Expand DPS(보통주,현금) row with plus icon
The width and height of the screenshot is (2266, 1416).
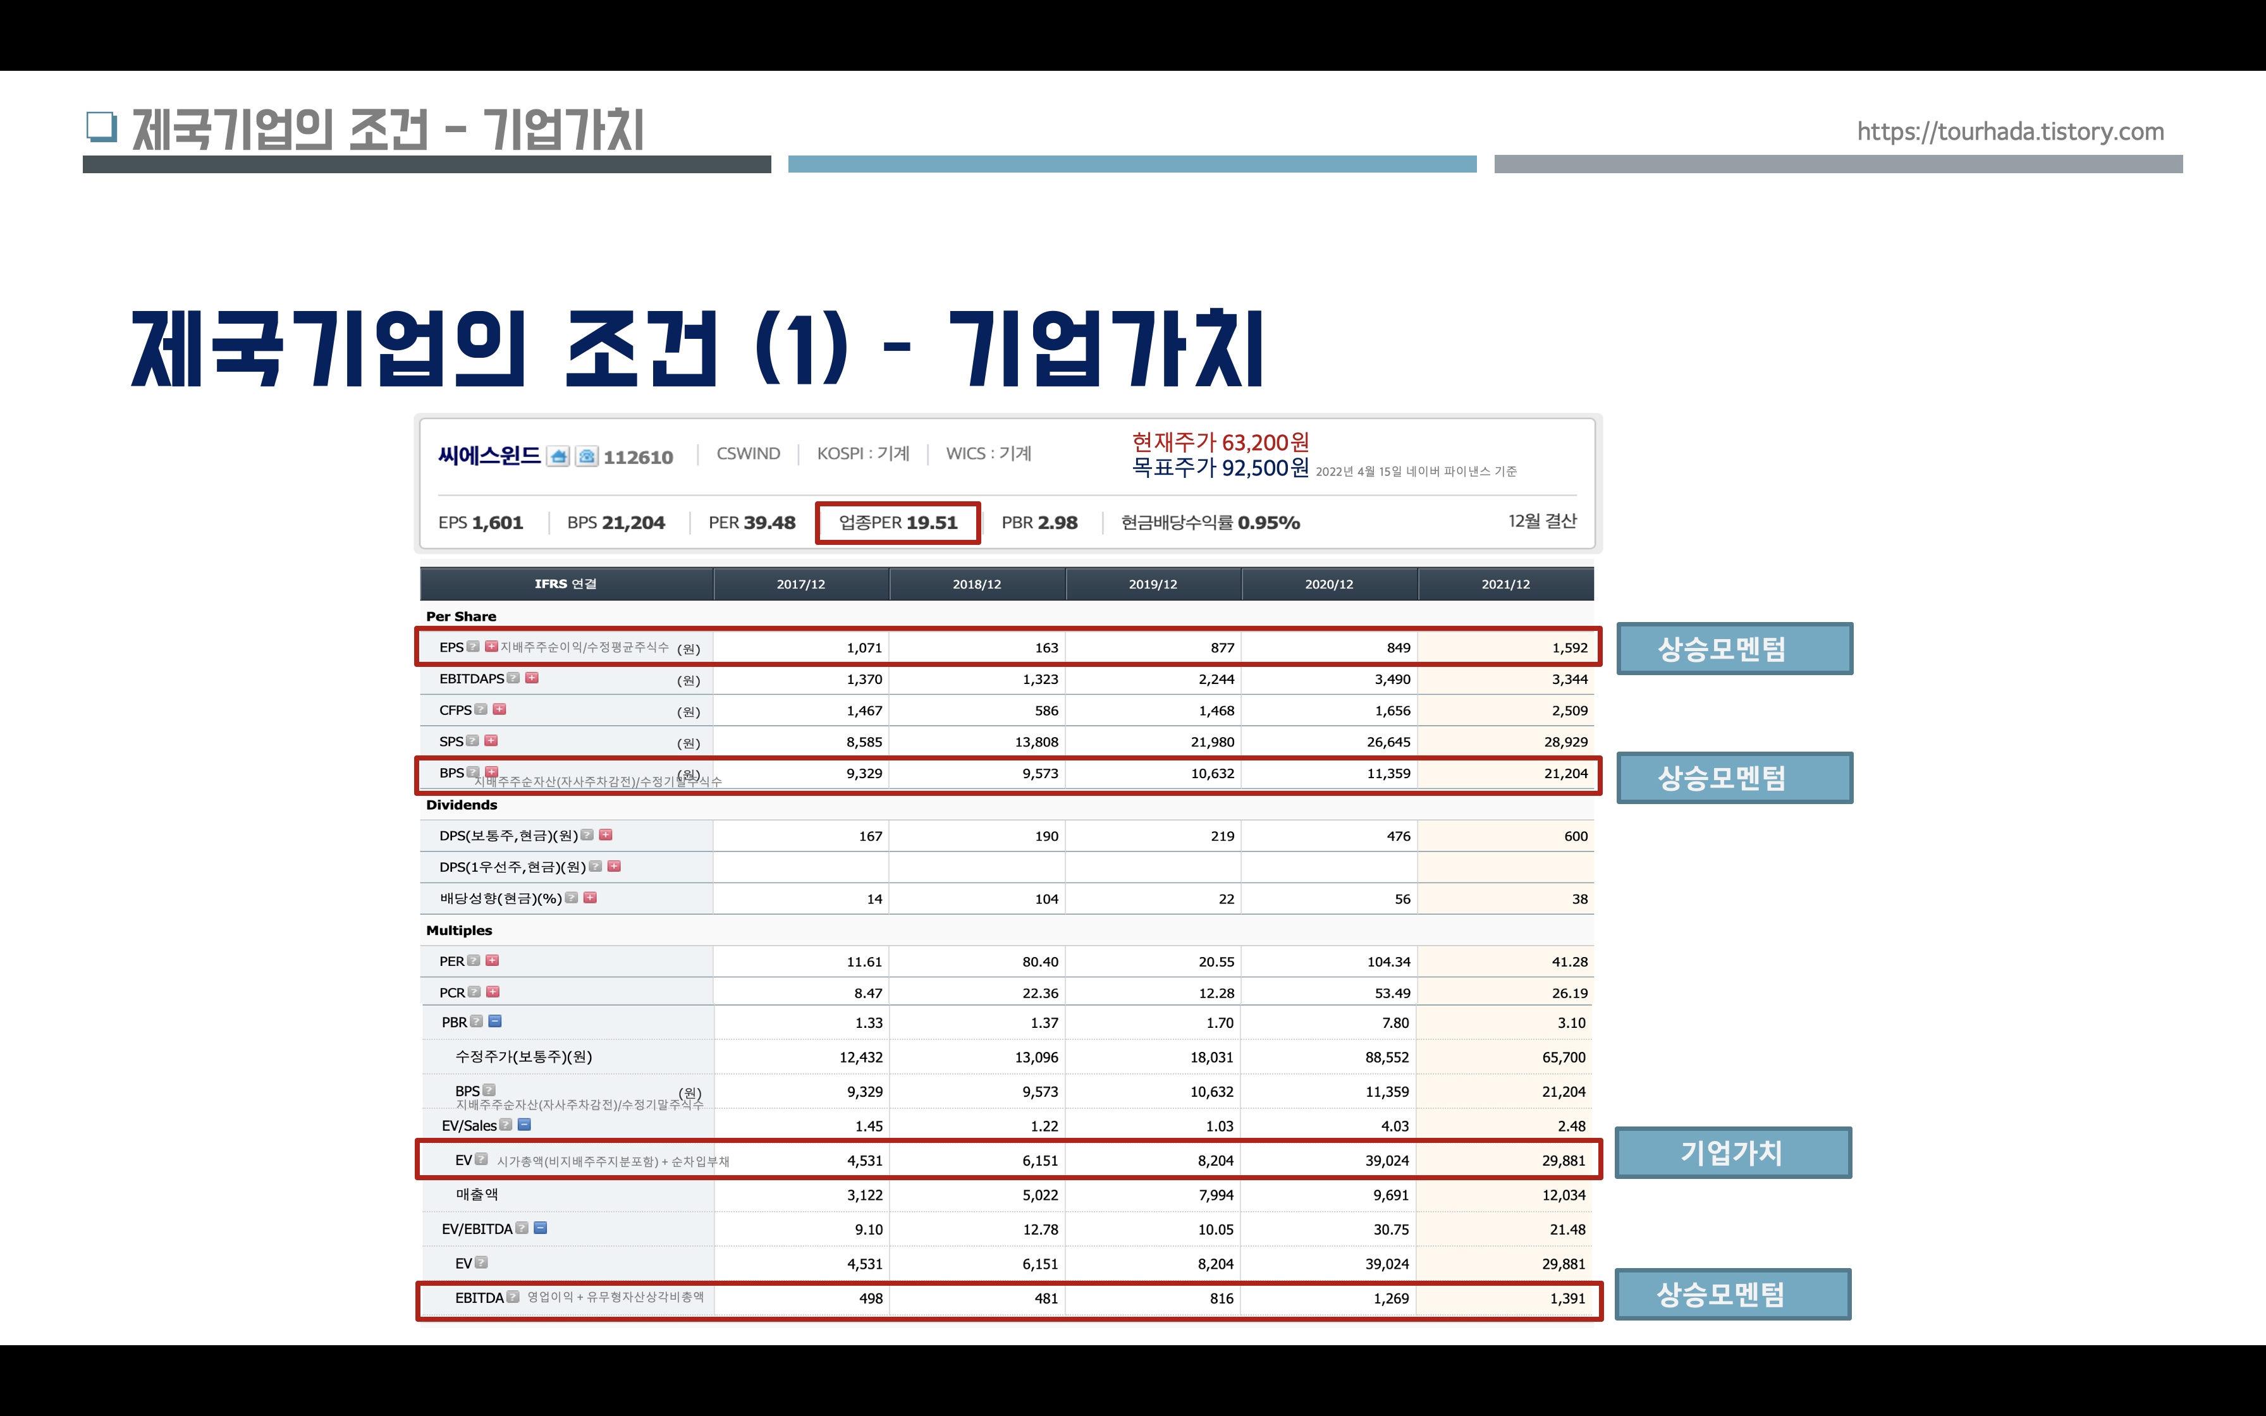click(606, 834)
